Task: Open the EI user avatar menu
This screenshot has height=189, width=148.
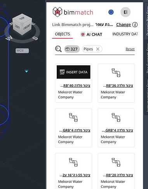Action: coord(125,12)
